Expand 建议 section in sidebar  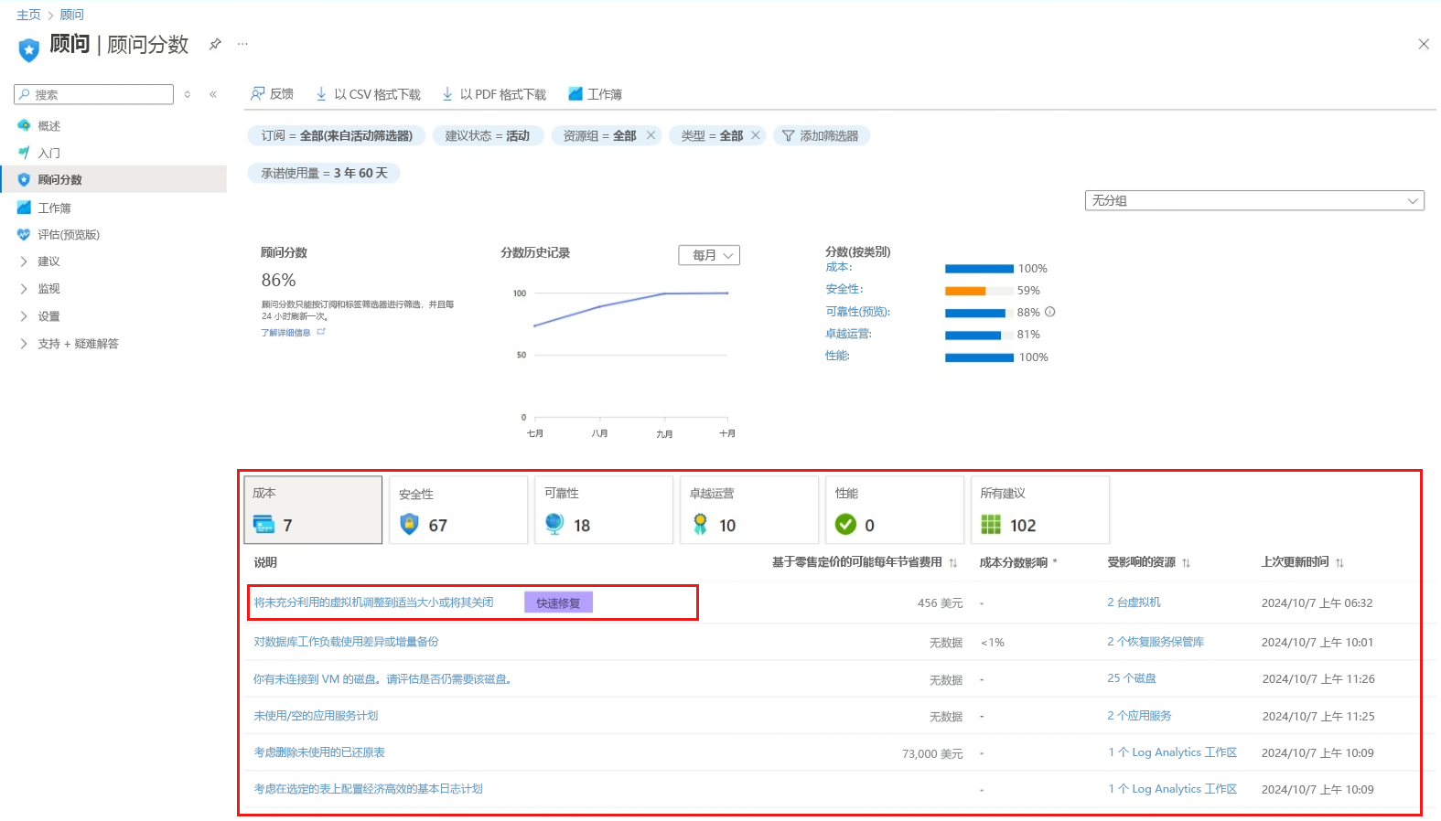(48, 261)
